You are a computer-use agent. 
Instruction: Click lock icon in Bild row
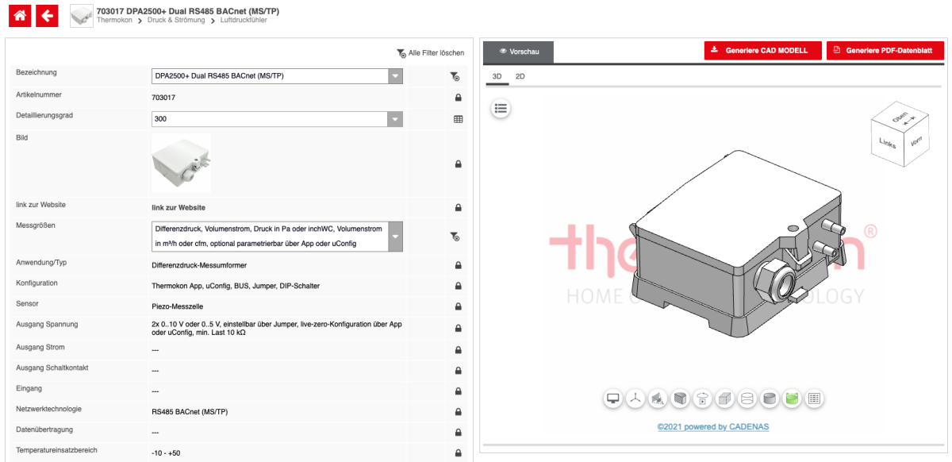459,164
